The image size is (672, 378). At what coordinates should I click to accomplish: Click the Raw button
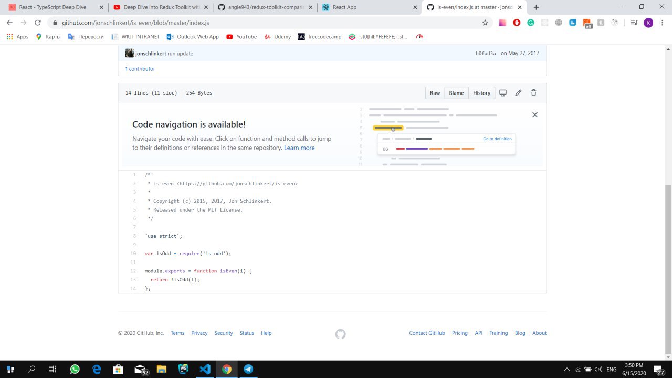click(435, 93)
